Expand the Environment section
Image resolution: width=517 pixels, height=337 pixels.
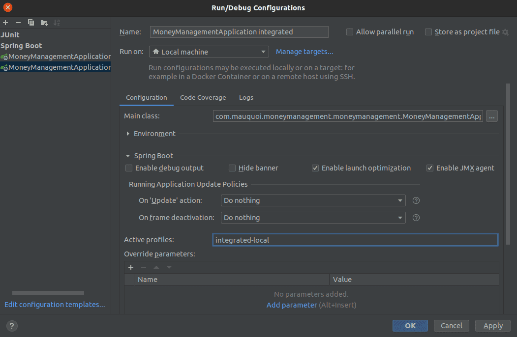[128, 134]
